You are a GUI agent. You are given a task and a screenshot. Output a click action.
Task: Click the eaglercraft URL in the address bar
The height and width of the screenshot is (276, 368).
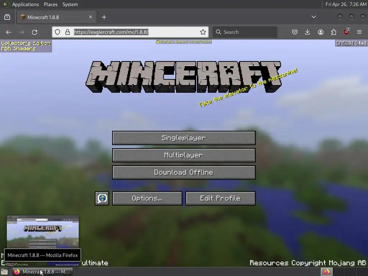pyautogui.click(x=111, y=32)
